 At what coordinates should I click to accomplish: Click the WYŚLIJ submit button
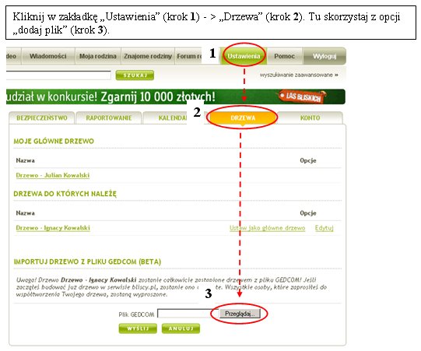(138, 328)
